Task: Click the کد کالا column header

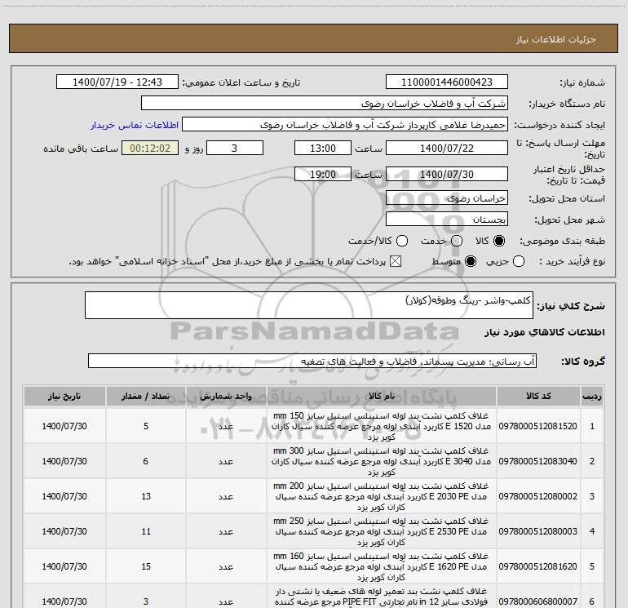Action: click(538, 397)
